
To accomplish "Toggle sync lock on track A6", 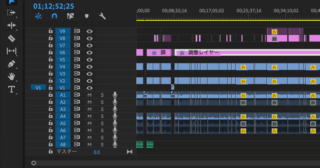I will click(76, 130).
